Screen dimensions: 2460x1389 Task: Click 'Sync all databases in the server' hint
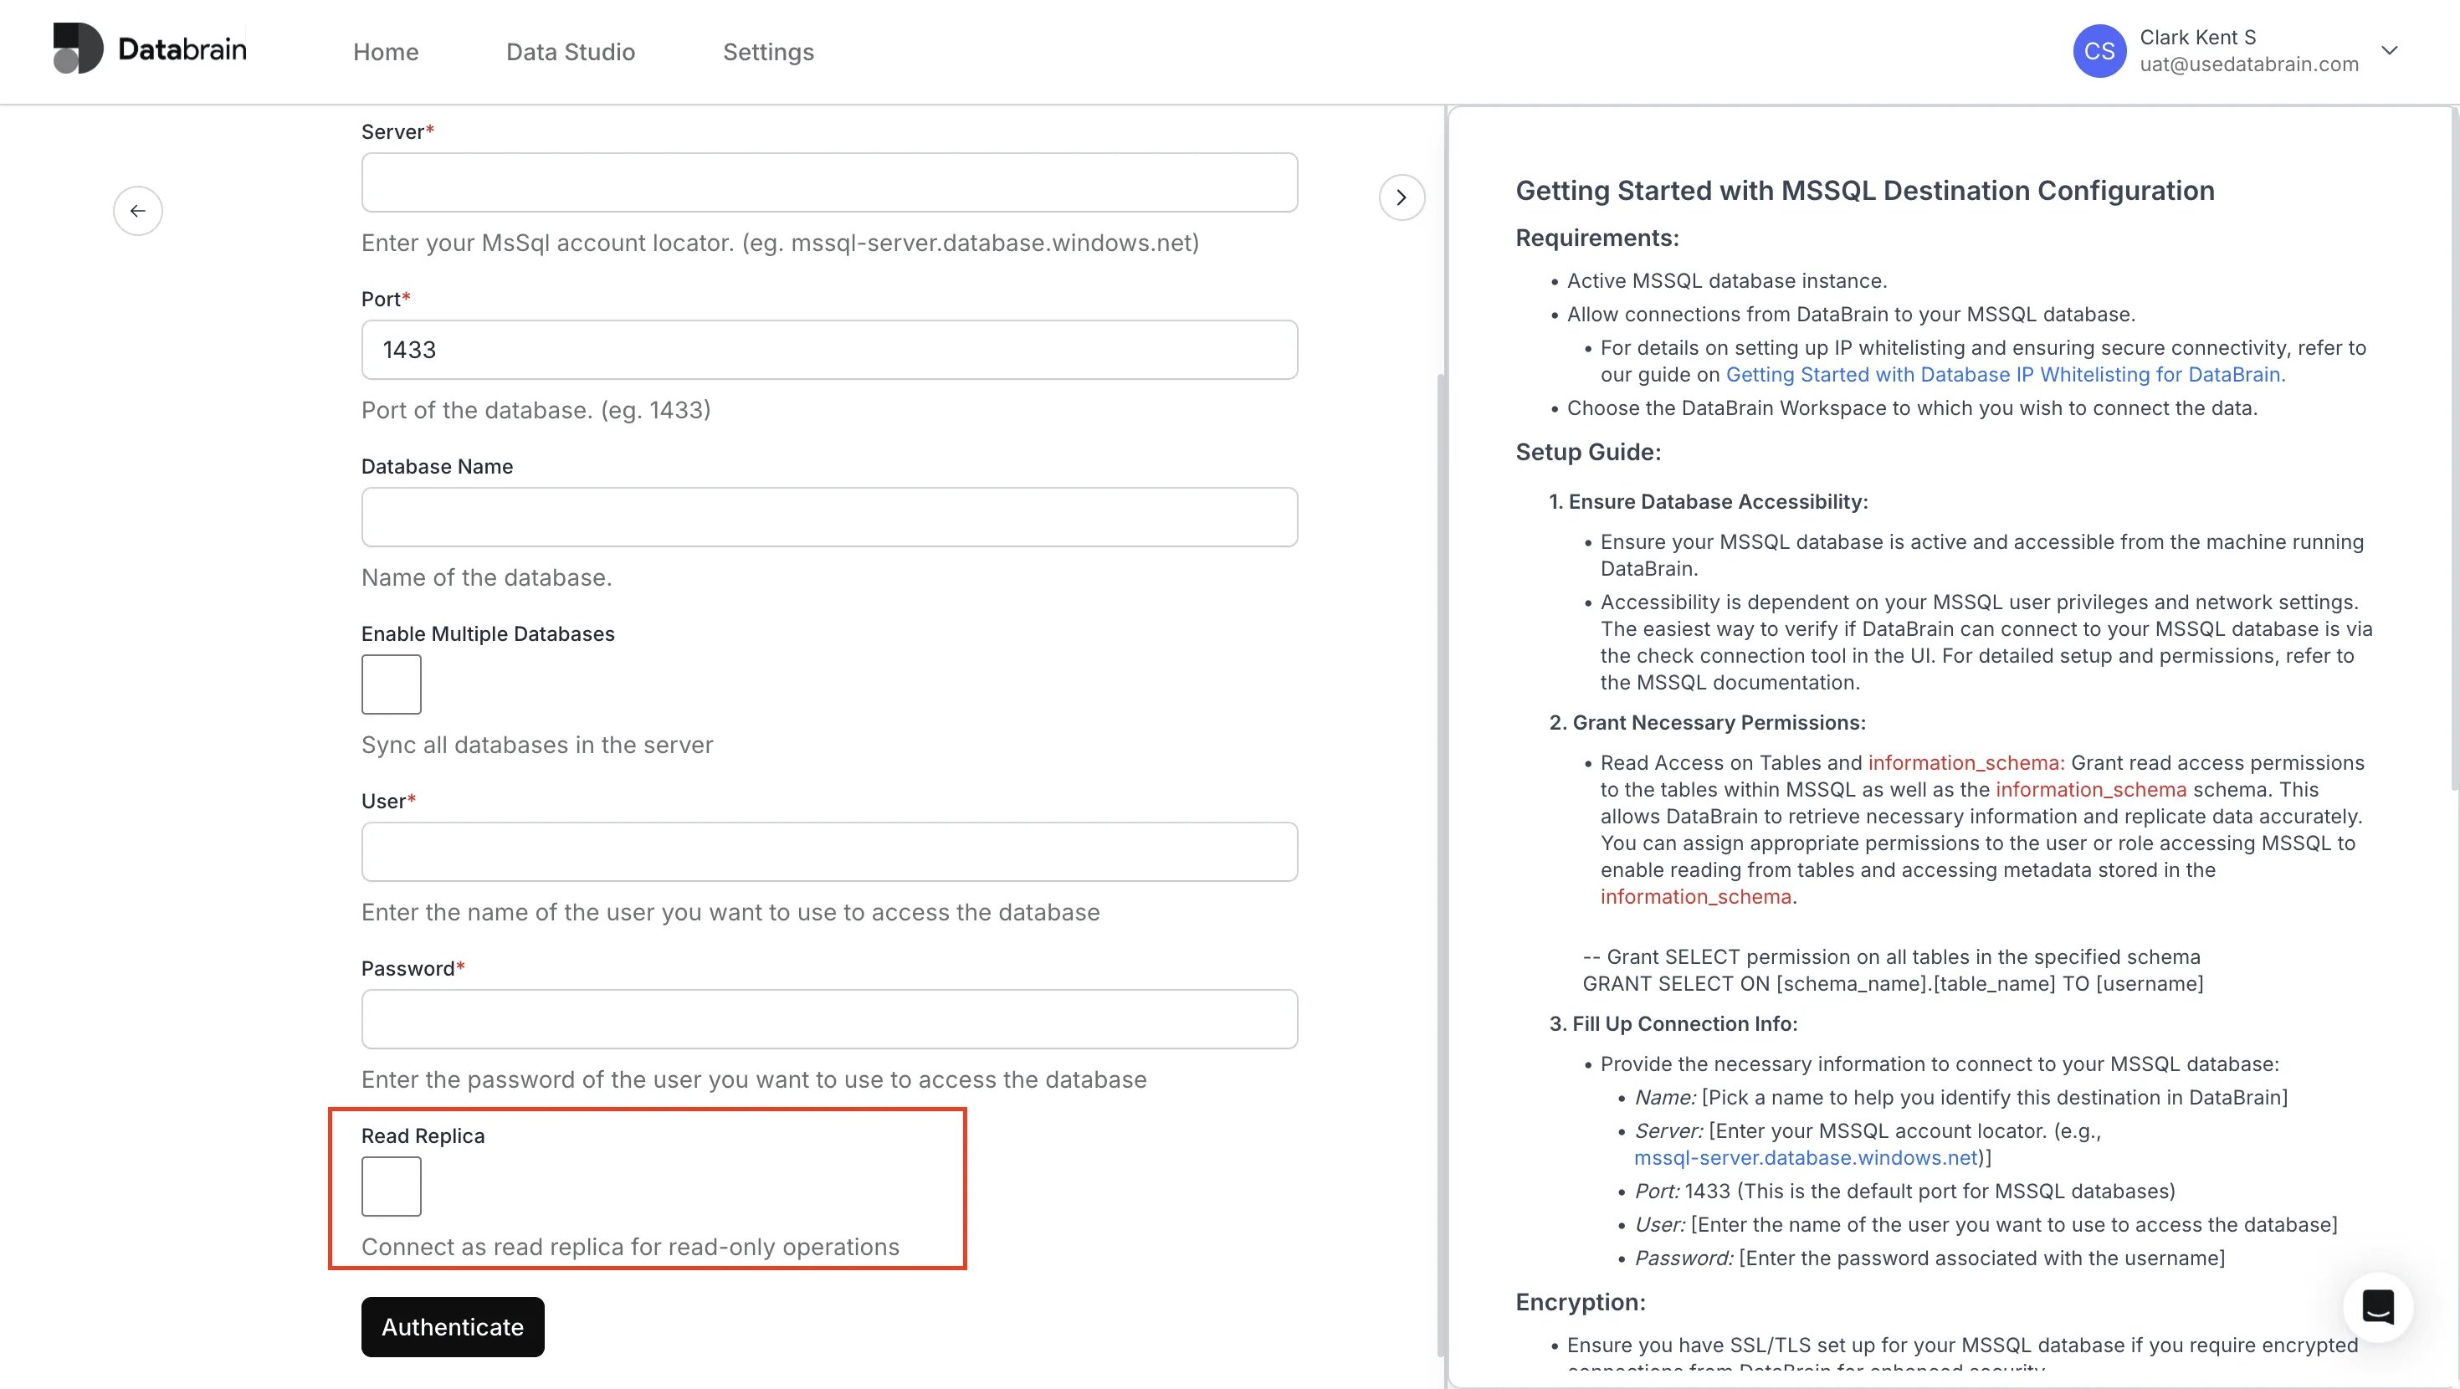536,744
